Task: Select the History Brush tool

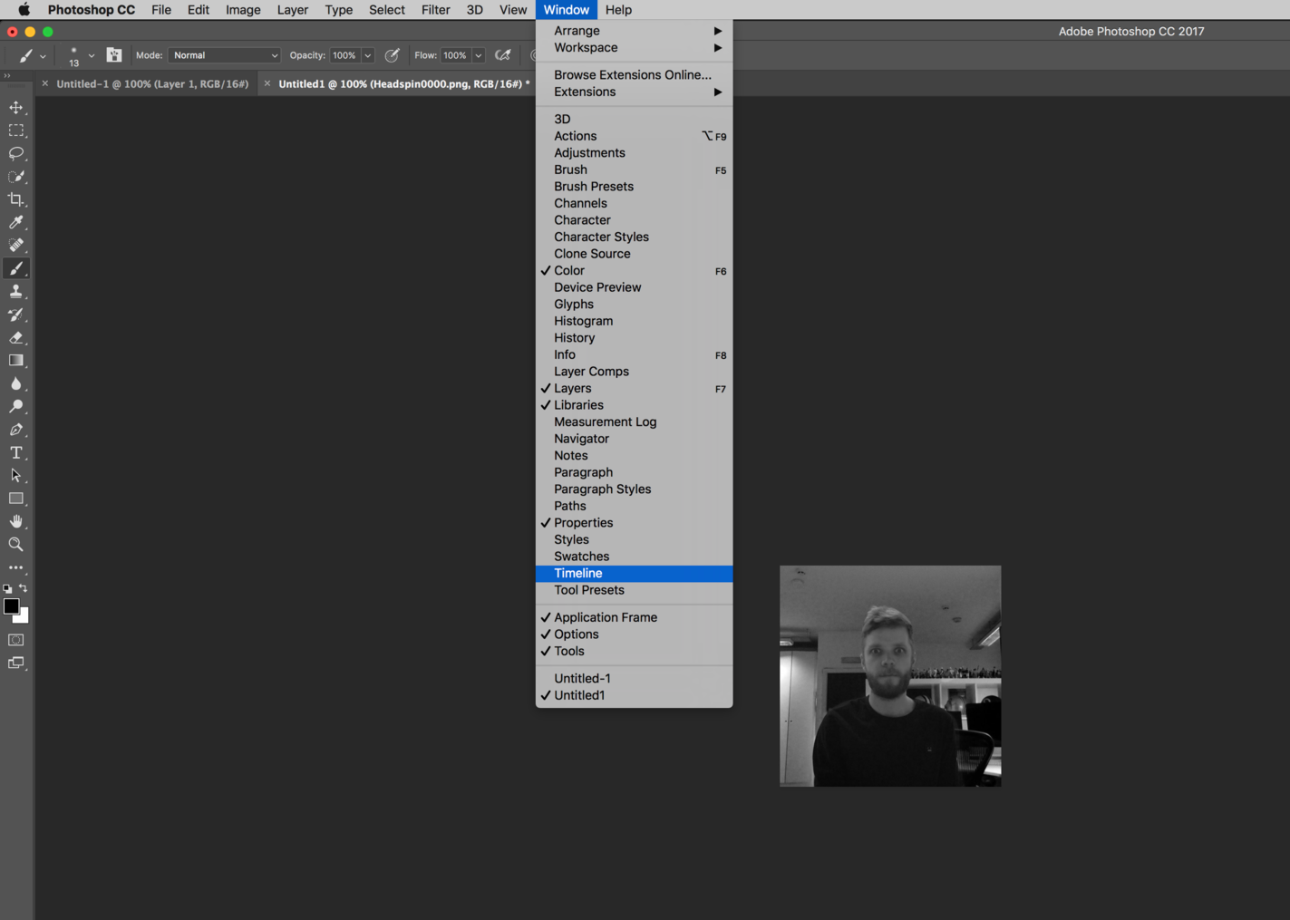Action: point(16,315)
